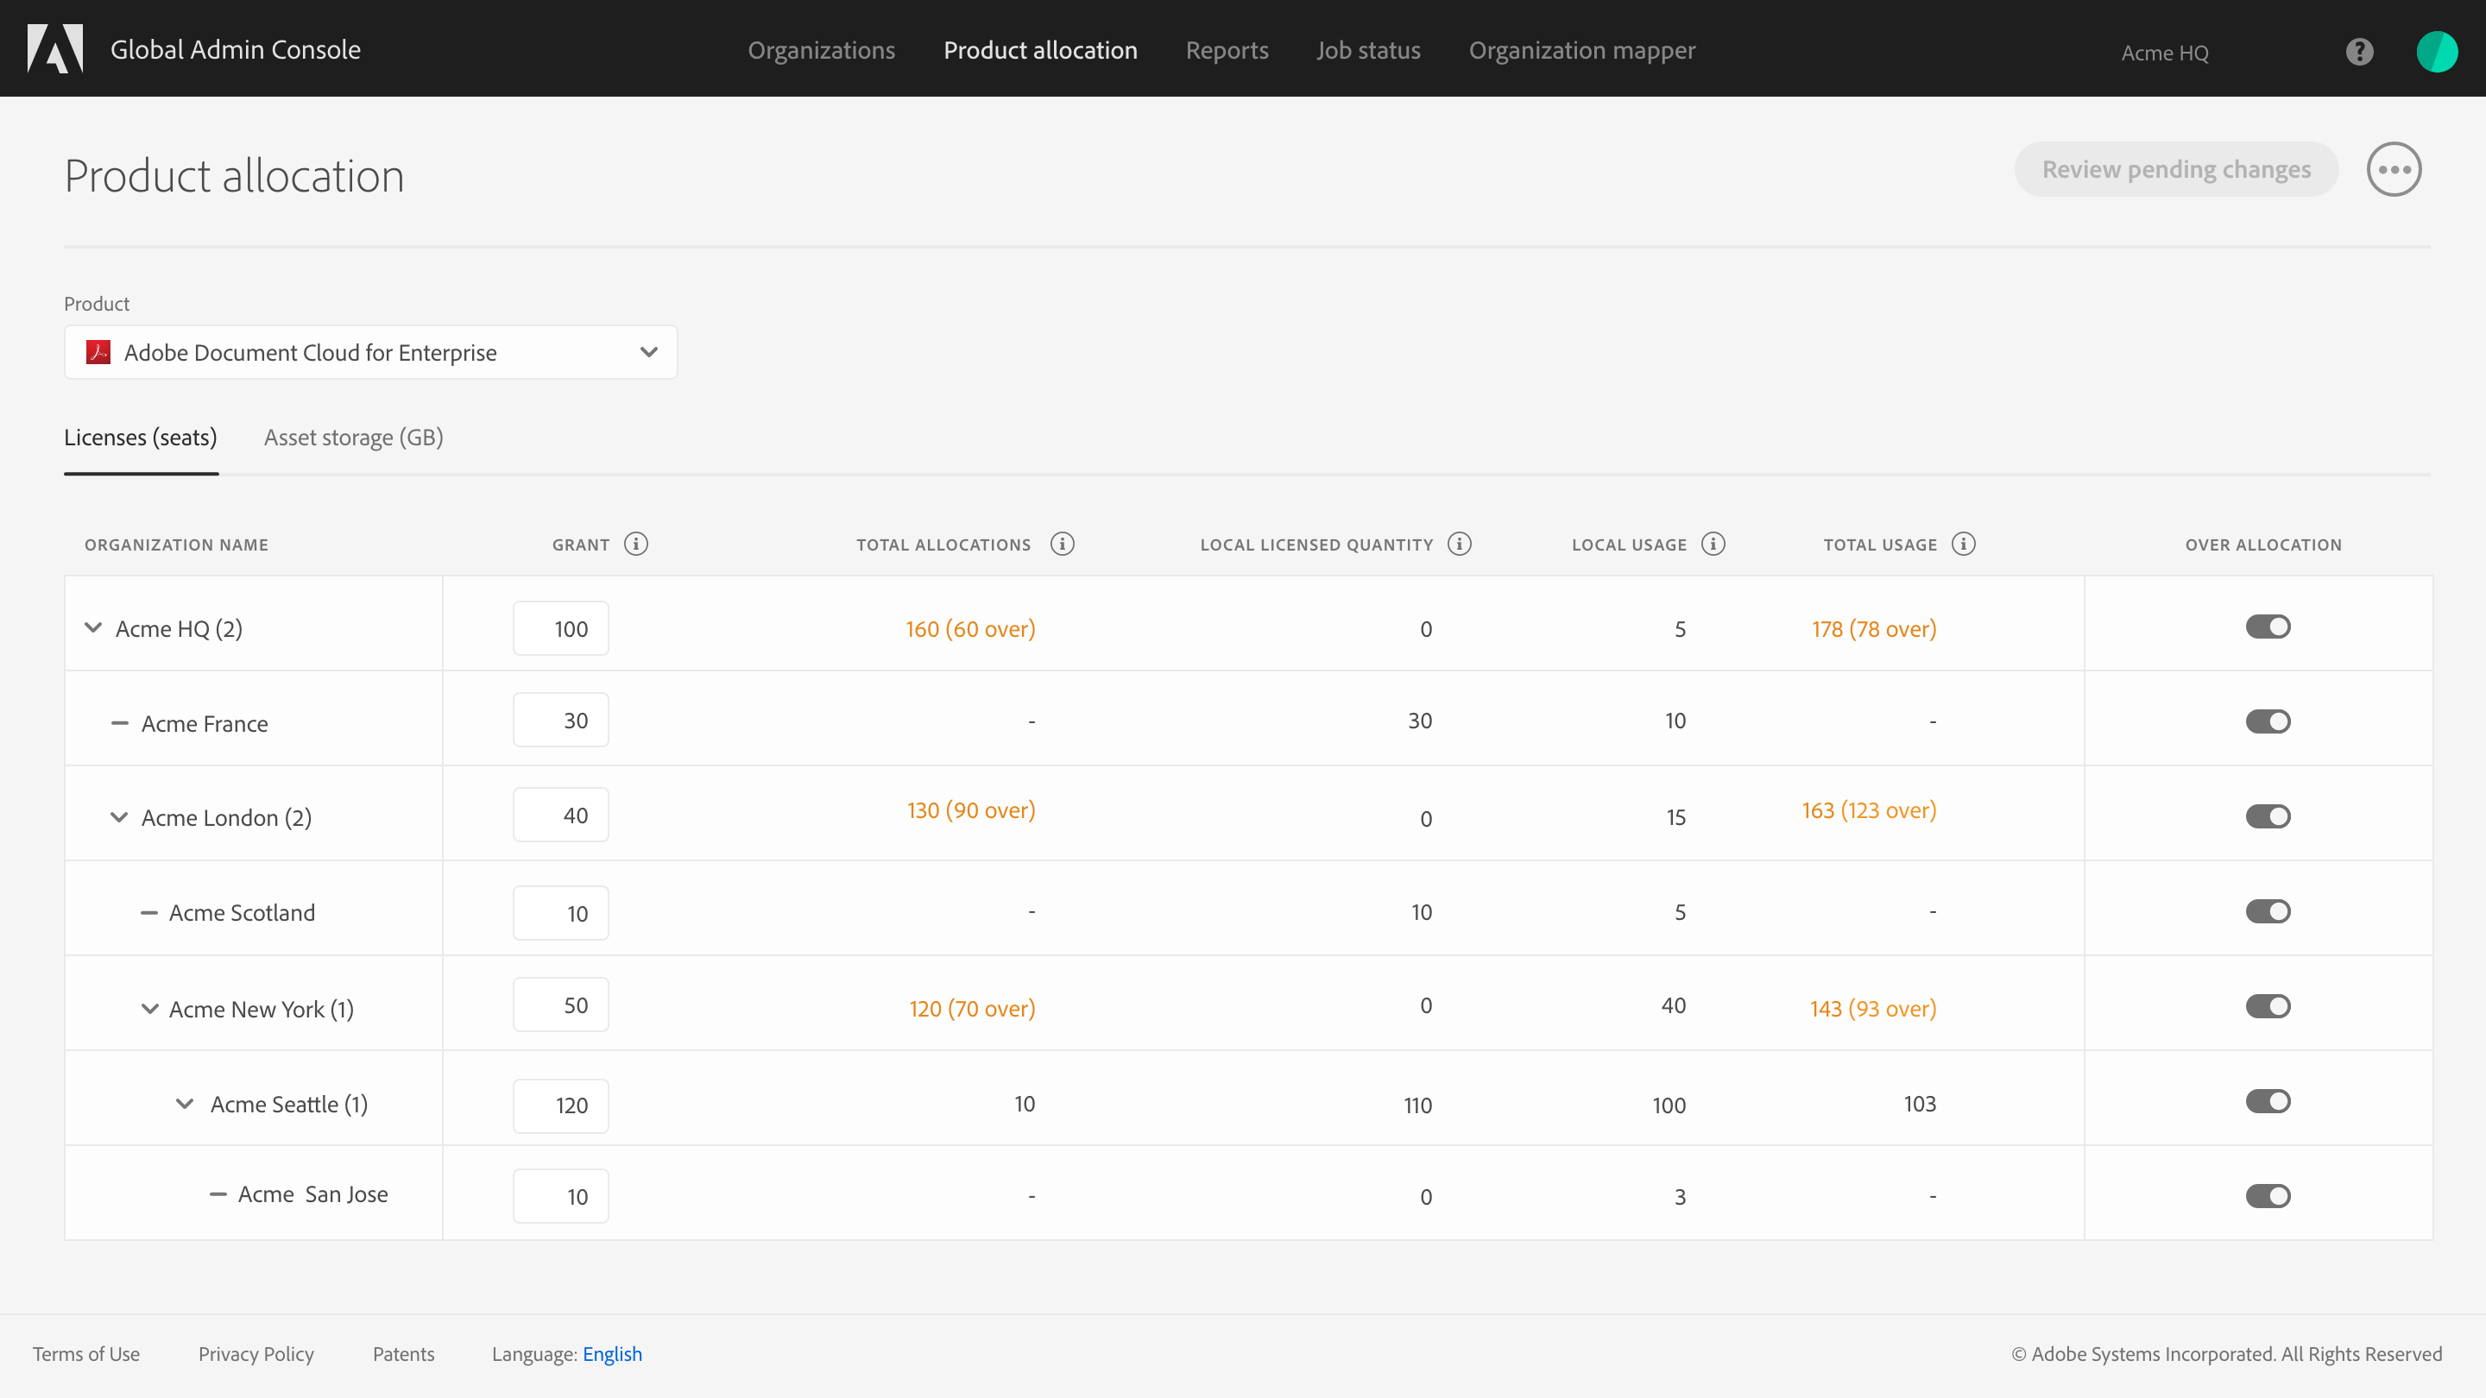The height and width of the screenshot is (1398, 2486).
Task: Click the Local Licensed Quantity info icon
Action: 1461,545
